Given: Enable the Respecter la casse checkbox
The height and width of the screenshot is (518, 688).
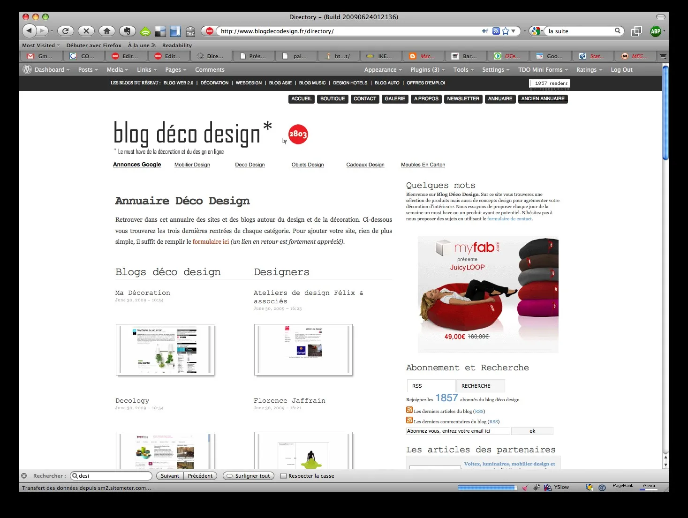Looking at the screenshot, I should coord(283,476).
